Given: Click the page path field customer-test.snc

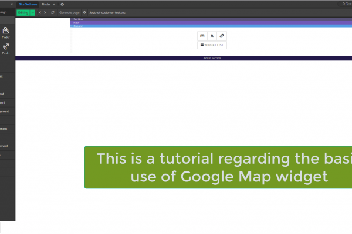Looking at the screenshot, I should (107, 13).
